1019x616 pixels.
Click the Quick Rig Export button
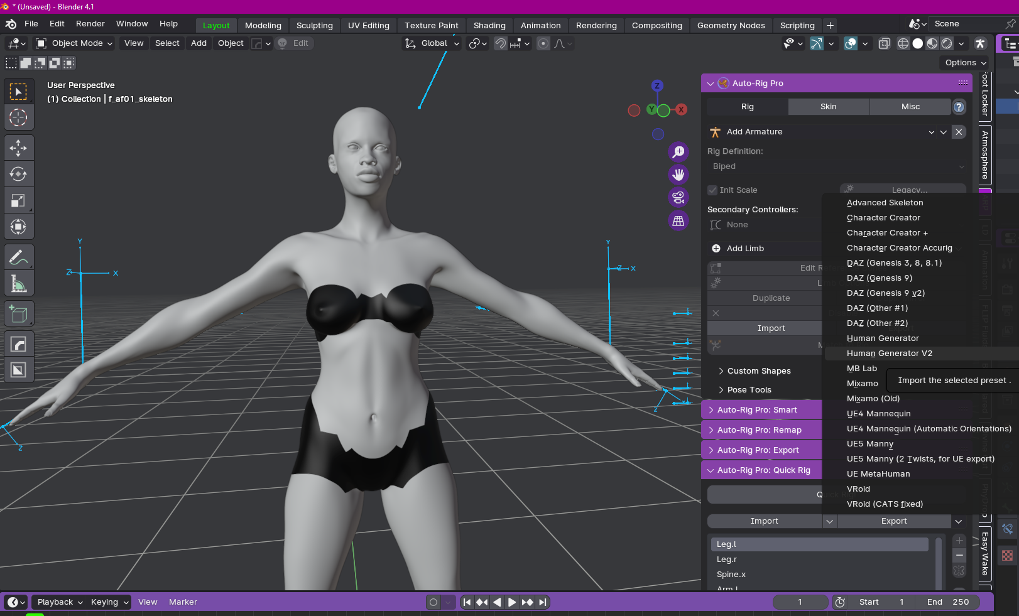point(894,521)
